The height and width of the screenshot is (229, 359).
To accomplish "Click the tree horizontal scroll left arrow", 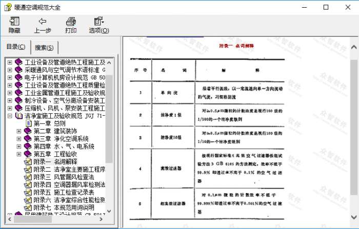I will tap(10, 219).
